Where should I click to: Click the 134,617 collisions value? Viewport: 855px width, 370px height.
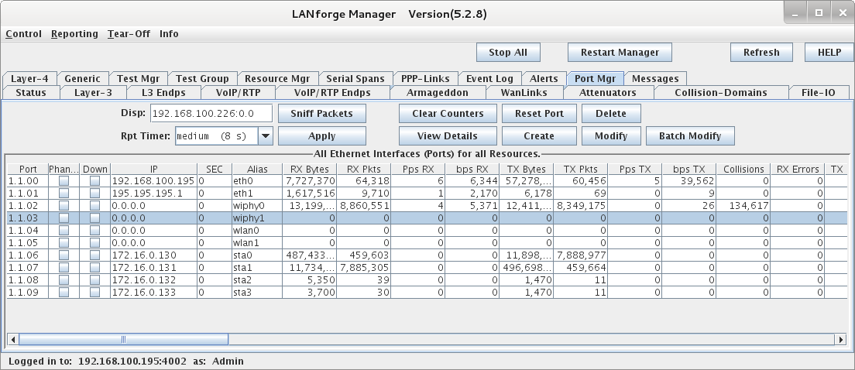click(743, 206)
